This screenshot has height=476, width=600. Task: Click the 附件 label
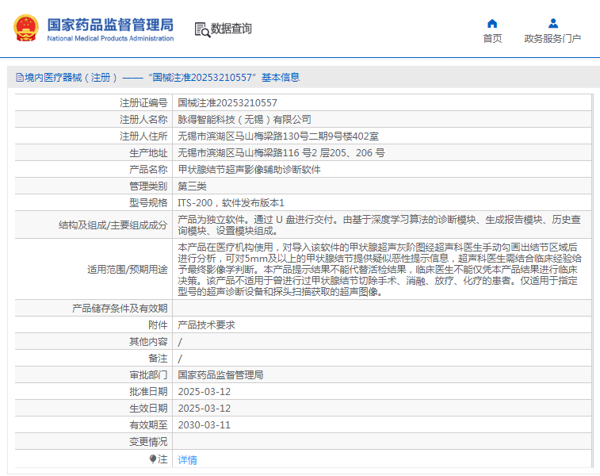(x=158, y=325)
